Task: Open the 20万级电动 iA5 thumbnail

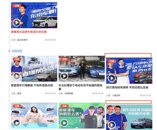Action: (129, 71)
